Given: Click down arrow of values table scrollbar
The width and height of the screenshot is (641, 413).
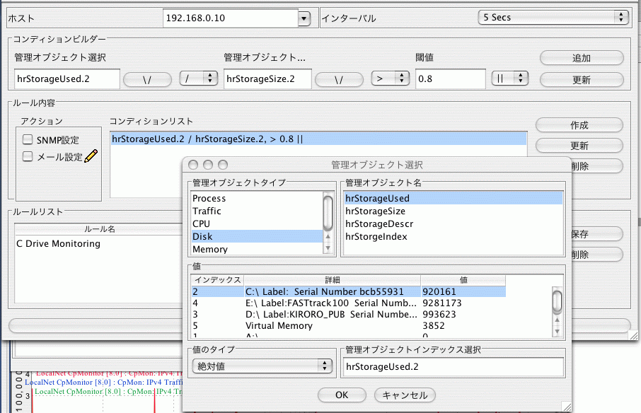Looking at the screenshot, I should click(x=557, y=331).
